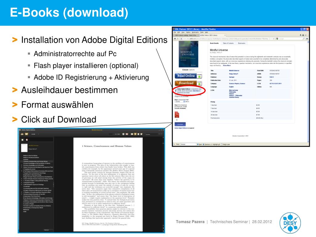
Task: Click the search field in Digital Editions toolbar
Action: 152,134
